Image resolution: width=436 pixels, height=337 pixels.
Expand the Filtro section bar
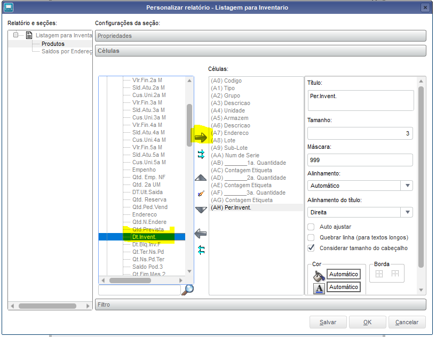tap(260, 304)
